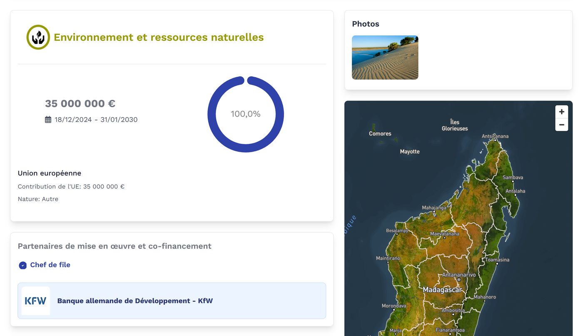583x336 pixels.
Task: Click the Environnement et ressources naturelles leaf icon
Action: (x=37, y=37)
